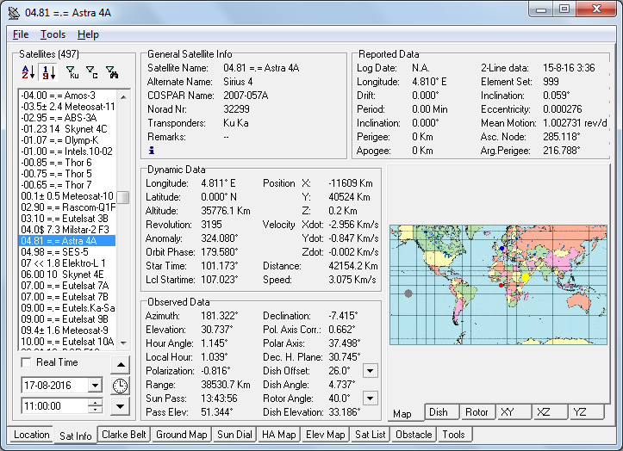Click the blue info icon under Remarks
The width and height of the screenshot is (623, 451).
[x=152, y=150]
